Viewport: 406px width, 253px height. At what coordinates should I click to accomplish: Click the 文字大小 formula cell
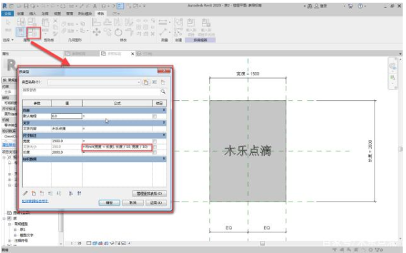(x=117, y=147)
